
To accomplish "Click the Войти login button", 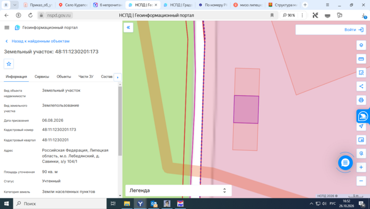I will coord(354,30).
